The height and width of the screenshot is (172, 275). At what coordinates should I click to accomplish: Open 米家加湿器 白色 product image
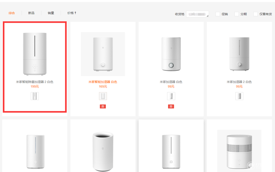click(x=171, y=54)
